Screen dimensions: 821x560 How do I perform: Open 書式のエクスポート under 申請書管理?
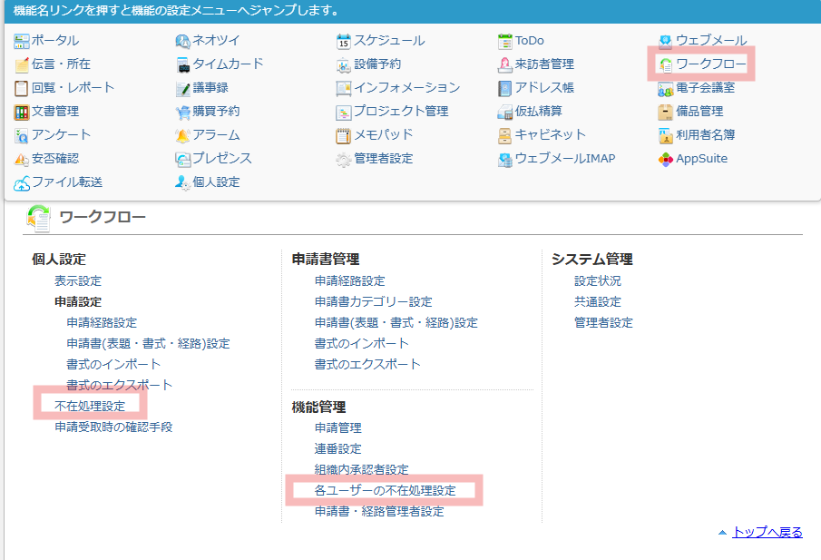(367, 364)
